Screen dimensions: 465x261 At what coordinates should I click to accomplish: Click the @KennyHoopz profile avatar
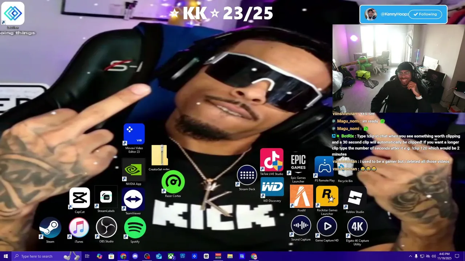click(x=371, y=14)
